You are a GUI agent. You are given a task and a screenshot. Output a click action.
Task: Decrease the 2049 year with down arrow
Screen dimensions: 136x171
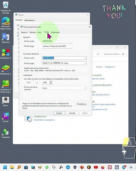pyautogui.click(x=51, y=83)
